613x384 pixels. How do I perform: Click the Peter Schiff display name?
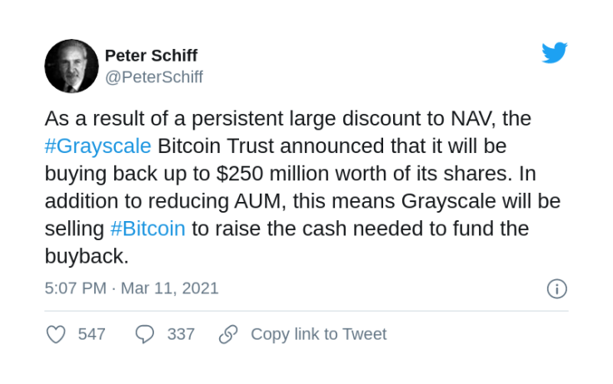point(152,56)
